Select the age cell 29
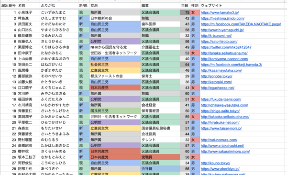The image size is (287, 175). tap(185, 76)
